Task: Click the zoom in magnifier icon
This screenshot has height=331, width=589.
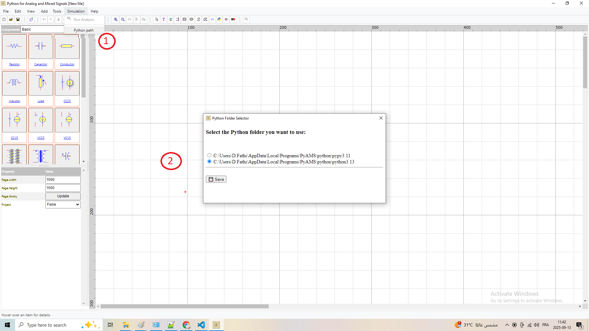Action: point(116,19)
